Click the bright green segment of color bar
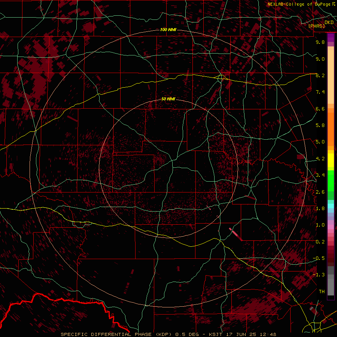Viewport: 337px width, 337px height. [x=331, y=181]
